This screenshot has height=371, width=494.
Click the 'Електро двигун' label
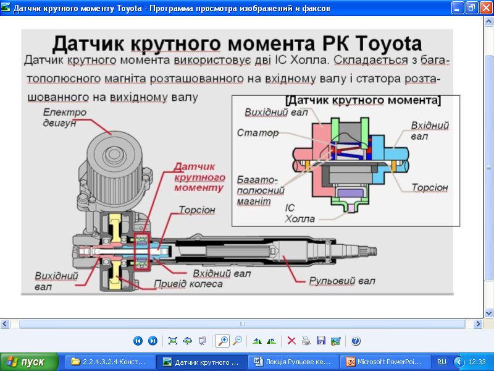pyautogui.click(x=65, y=117)
